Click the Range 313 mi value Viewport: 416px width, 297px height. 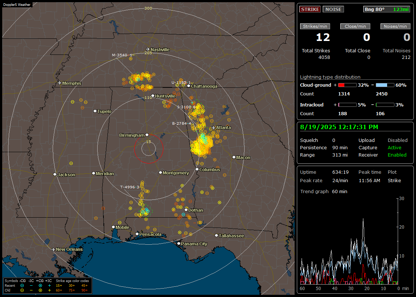pyautogui.click(x=340, y=155)
